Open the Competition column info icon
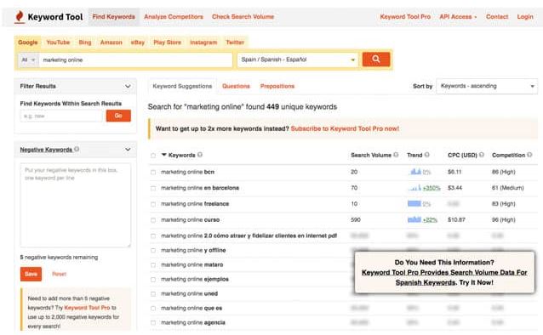 coord(529,155)
